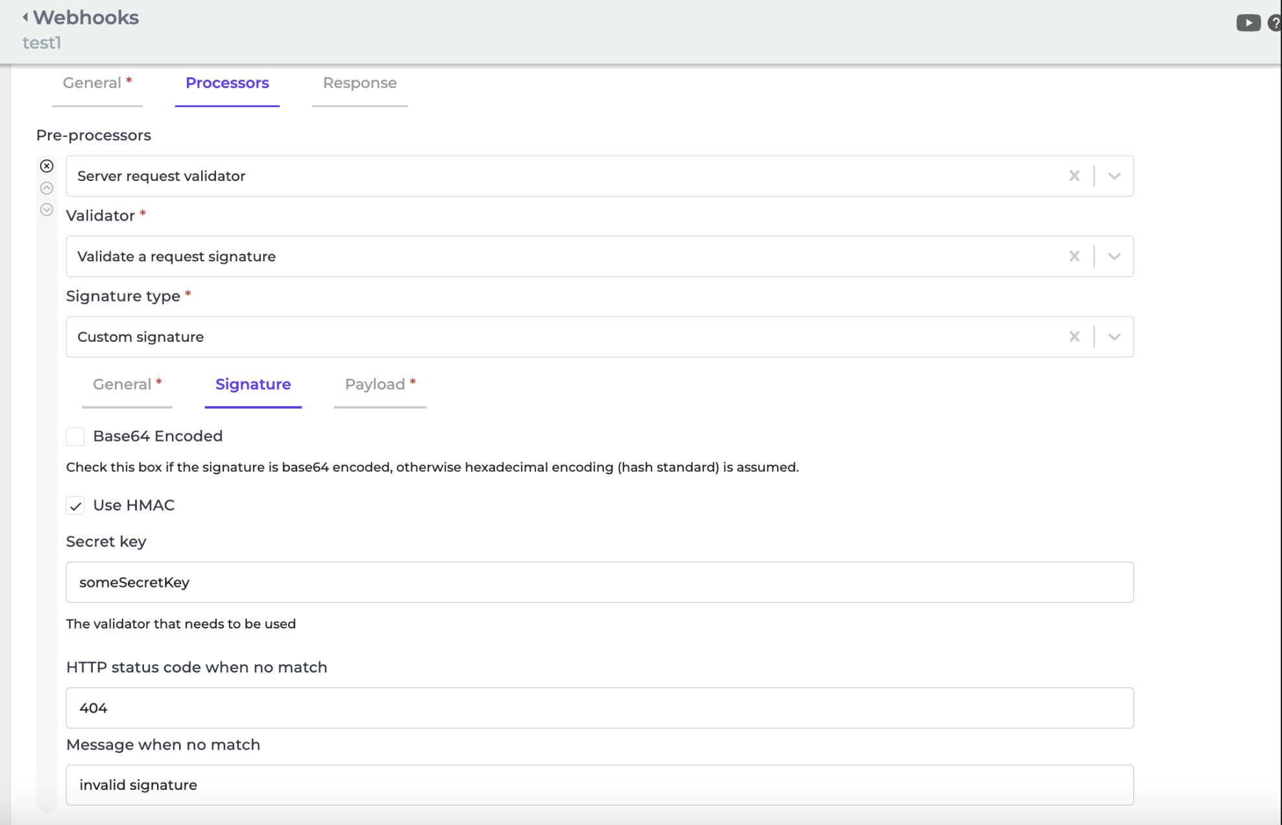Expand the Validator dropdown chevron
The width and height of the screenshot is (1282, 825).
coord(1114,256)
